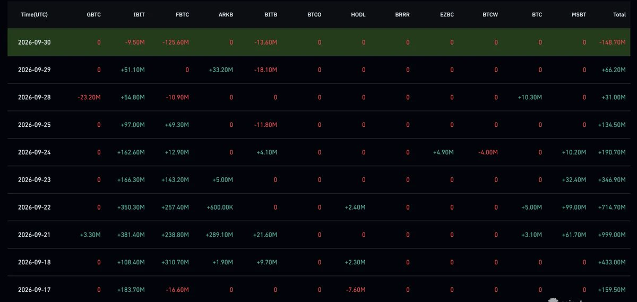This screenshot has height=302, width=637.
Task: Select the GBTC column header
Action: 93,15
